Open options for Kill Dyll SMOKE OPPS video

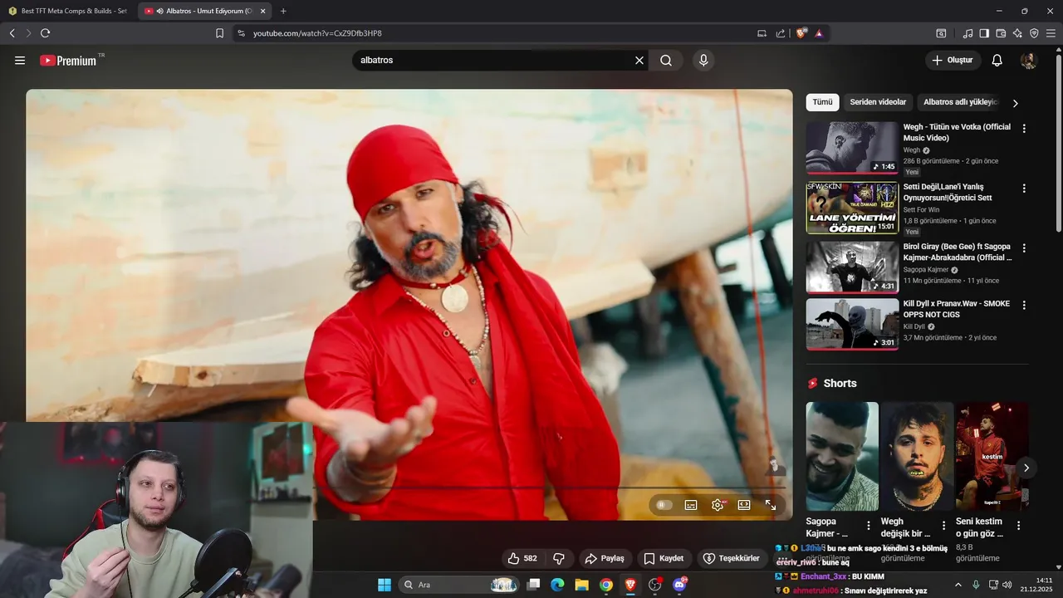pyautogui.click(x=1024, y=305)
